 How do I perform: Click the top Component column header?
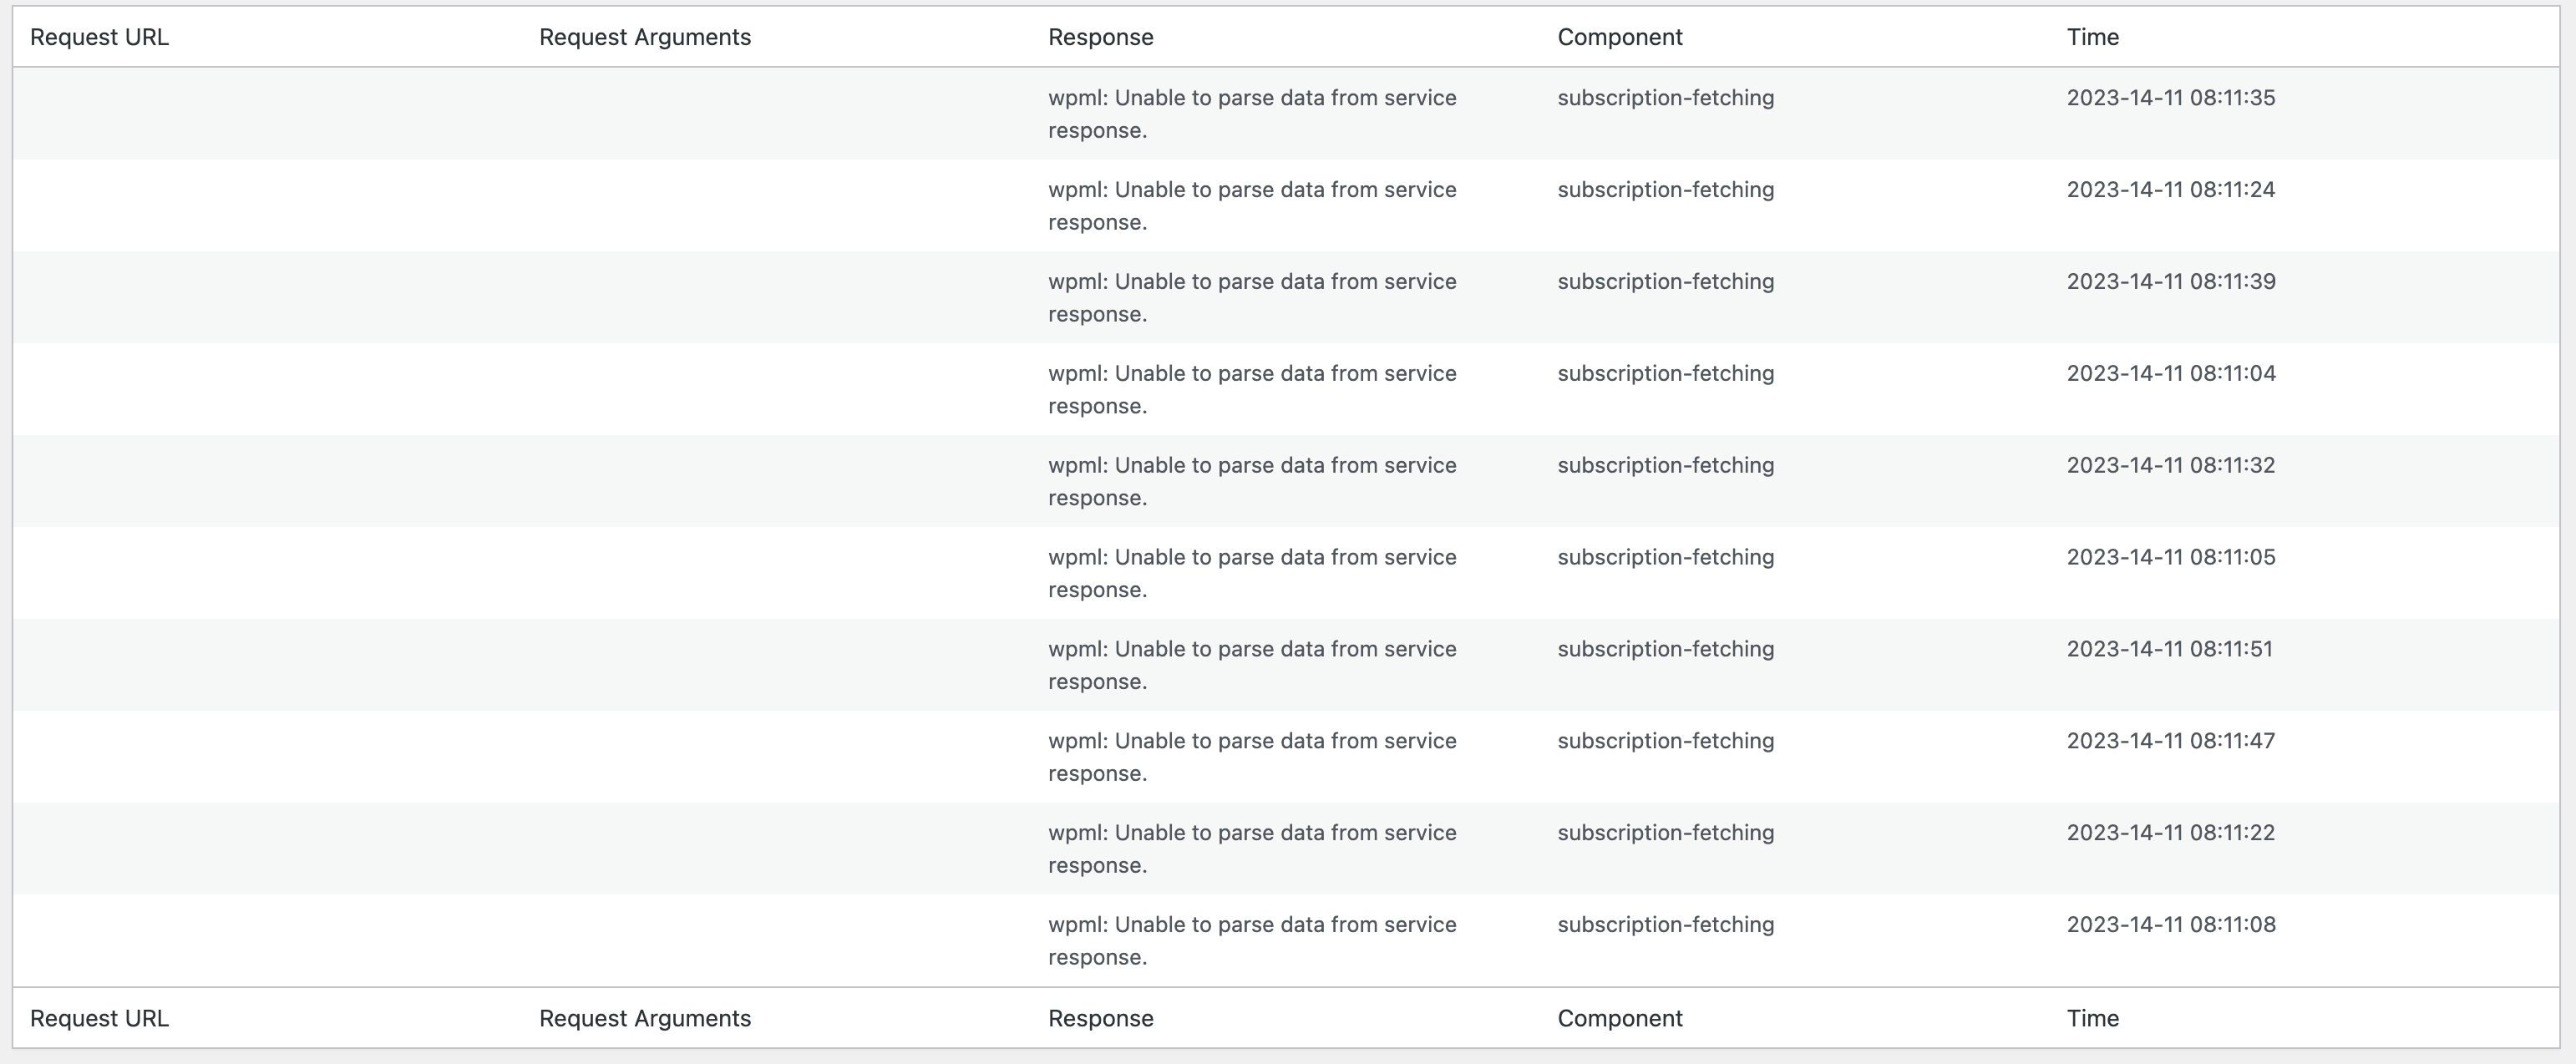1620,37
